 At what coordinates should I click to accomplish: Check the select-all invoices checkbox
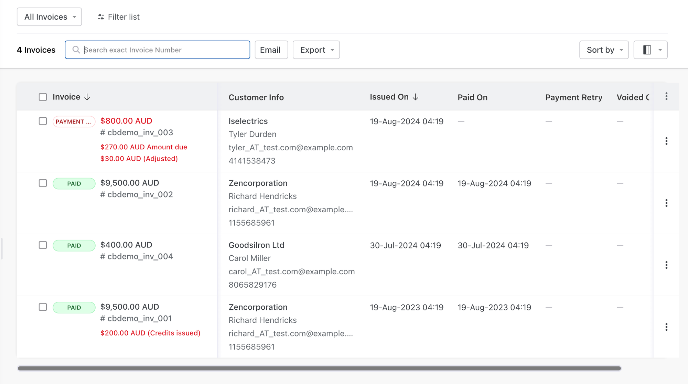coord(43,97)
